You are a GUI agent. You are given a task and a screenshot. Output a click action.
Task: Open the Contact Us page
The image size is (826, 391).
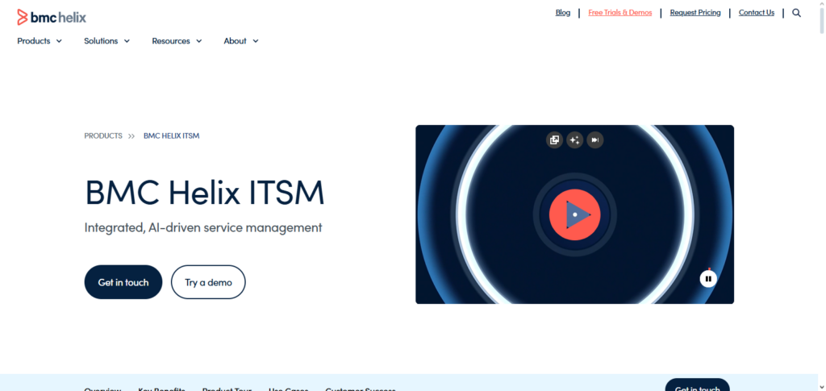(x=757, y=13)
